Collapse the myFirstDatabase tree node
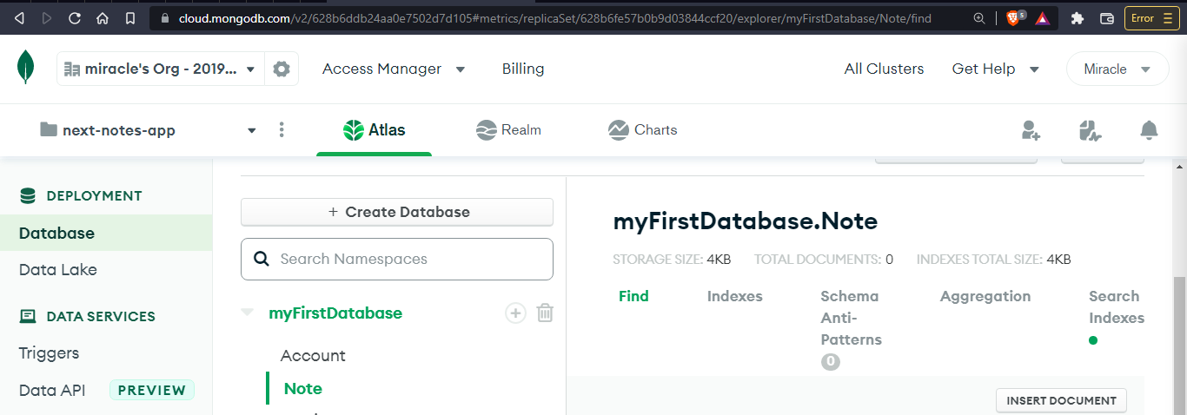 [x=248, y=313]
